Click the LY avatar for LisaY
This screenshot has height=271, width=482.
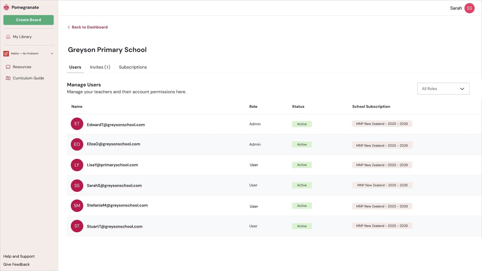click(x=77, y=165)
